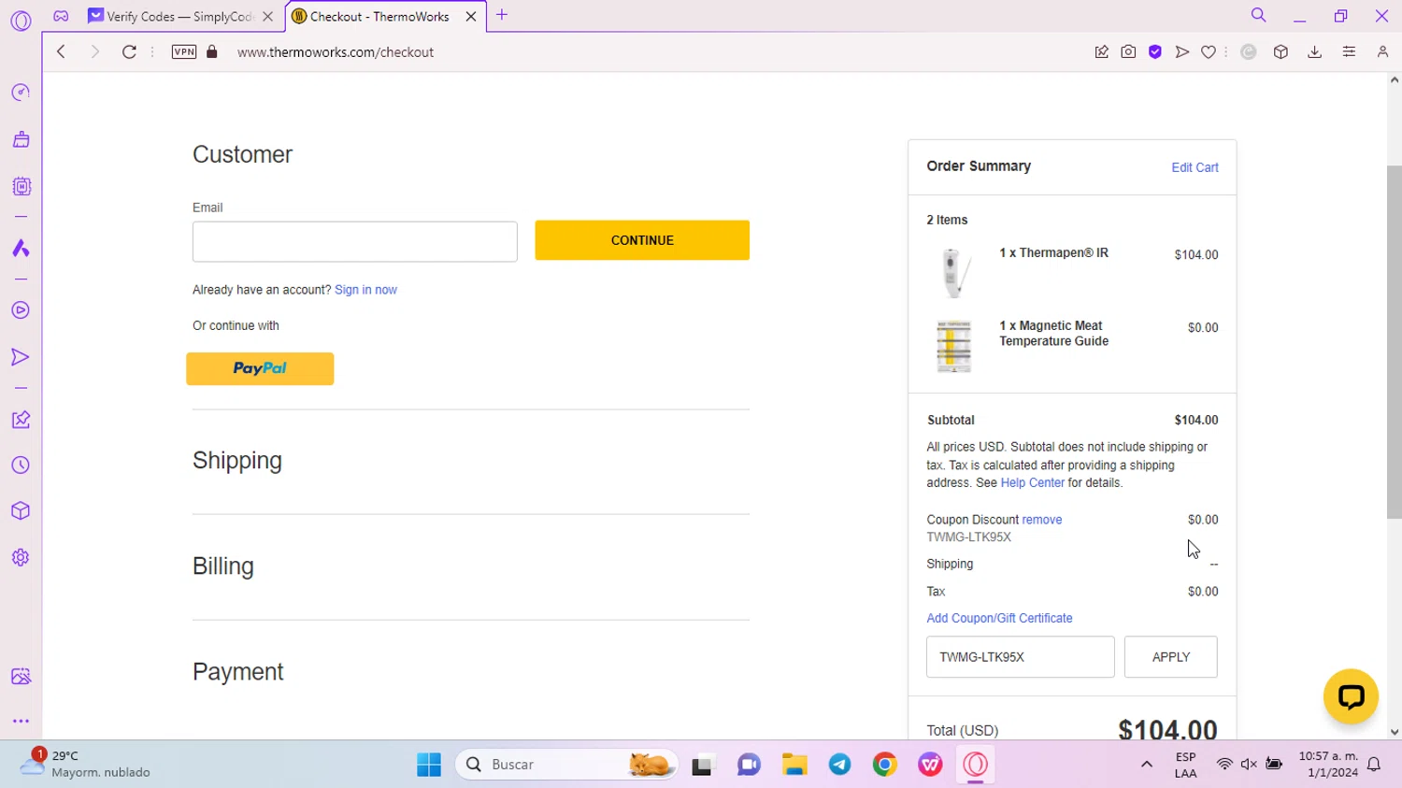Open Help Center link
Screen dimensions: 1402x788
(x=1032, y=482)
